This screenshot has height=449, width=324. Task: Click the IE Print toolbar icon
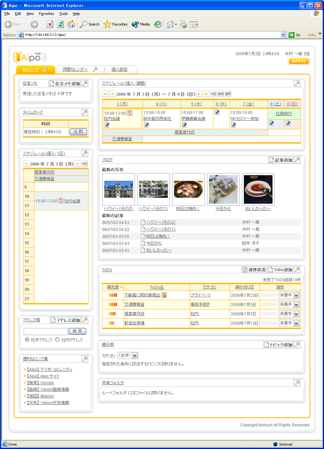click(x=183, y=24)
